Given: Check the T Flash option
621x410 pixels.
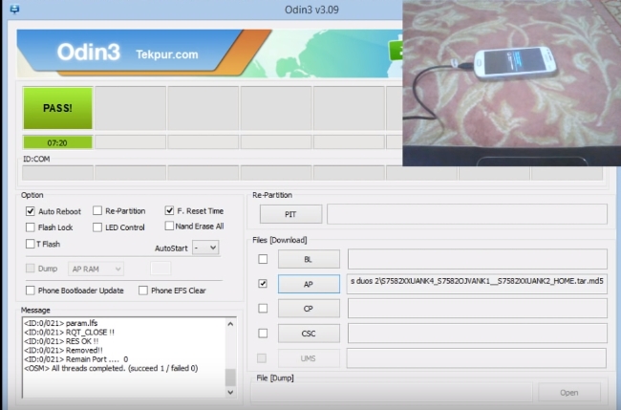Looking at the screenshot, I should (x=31, y=244).
